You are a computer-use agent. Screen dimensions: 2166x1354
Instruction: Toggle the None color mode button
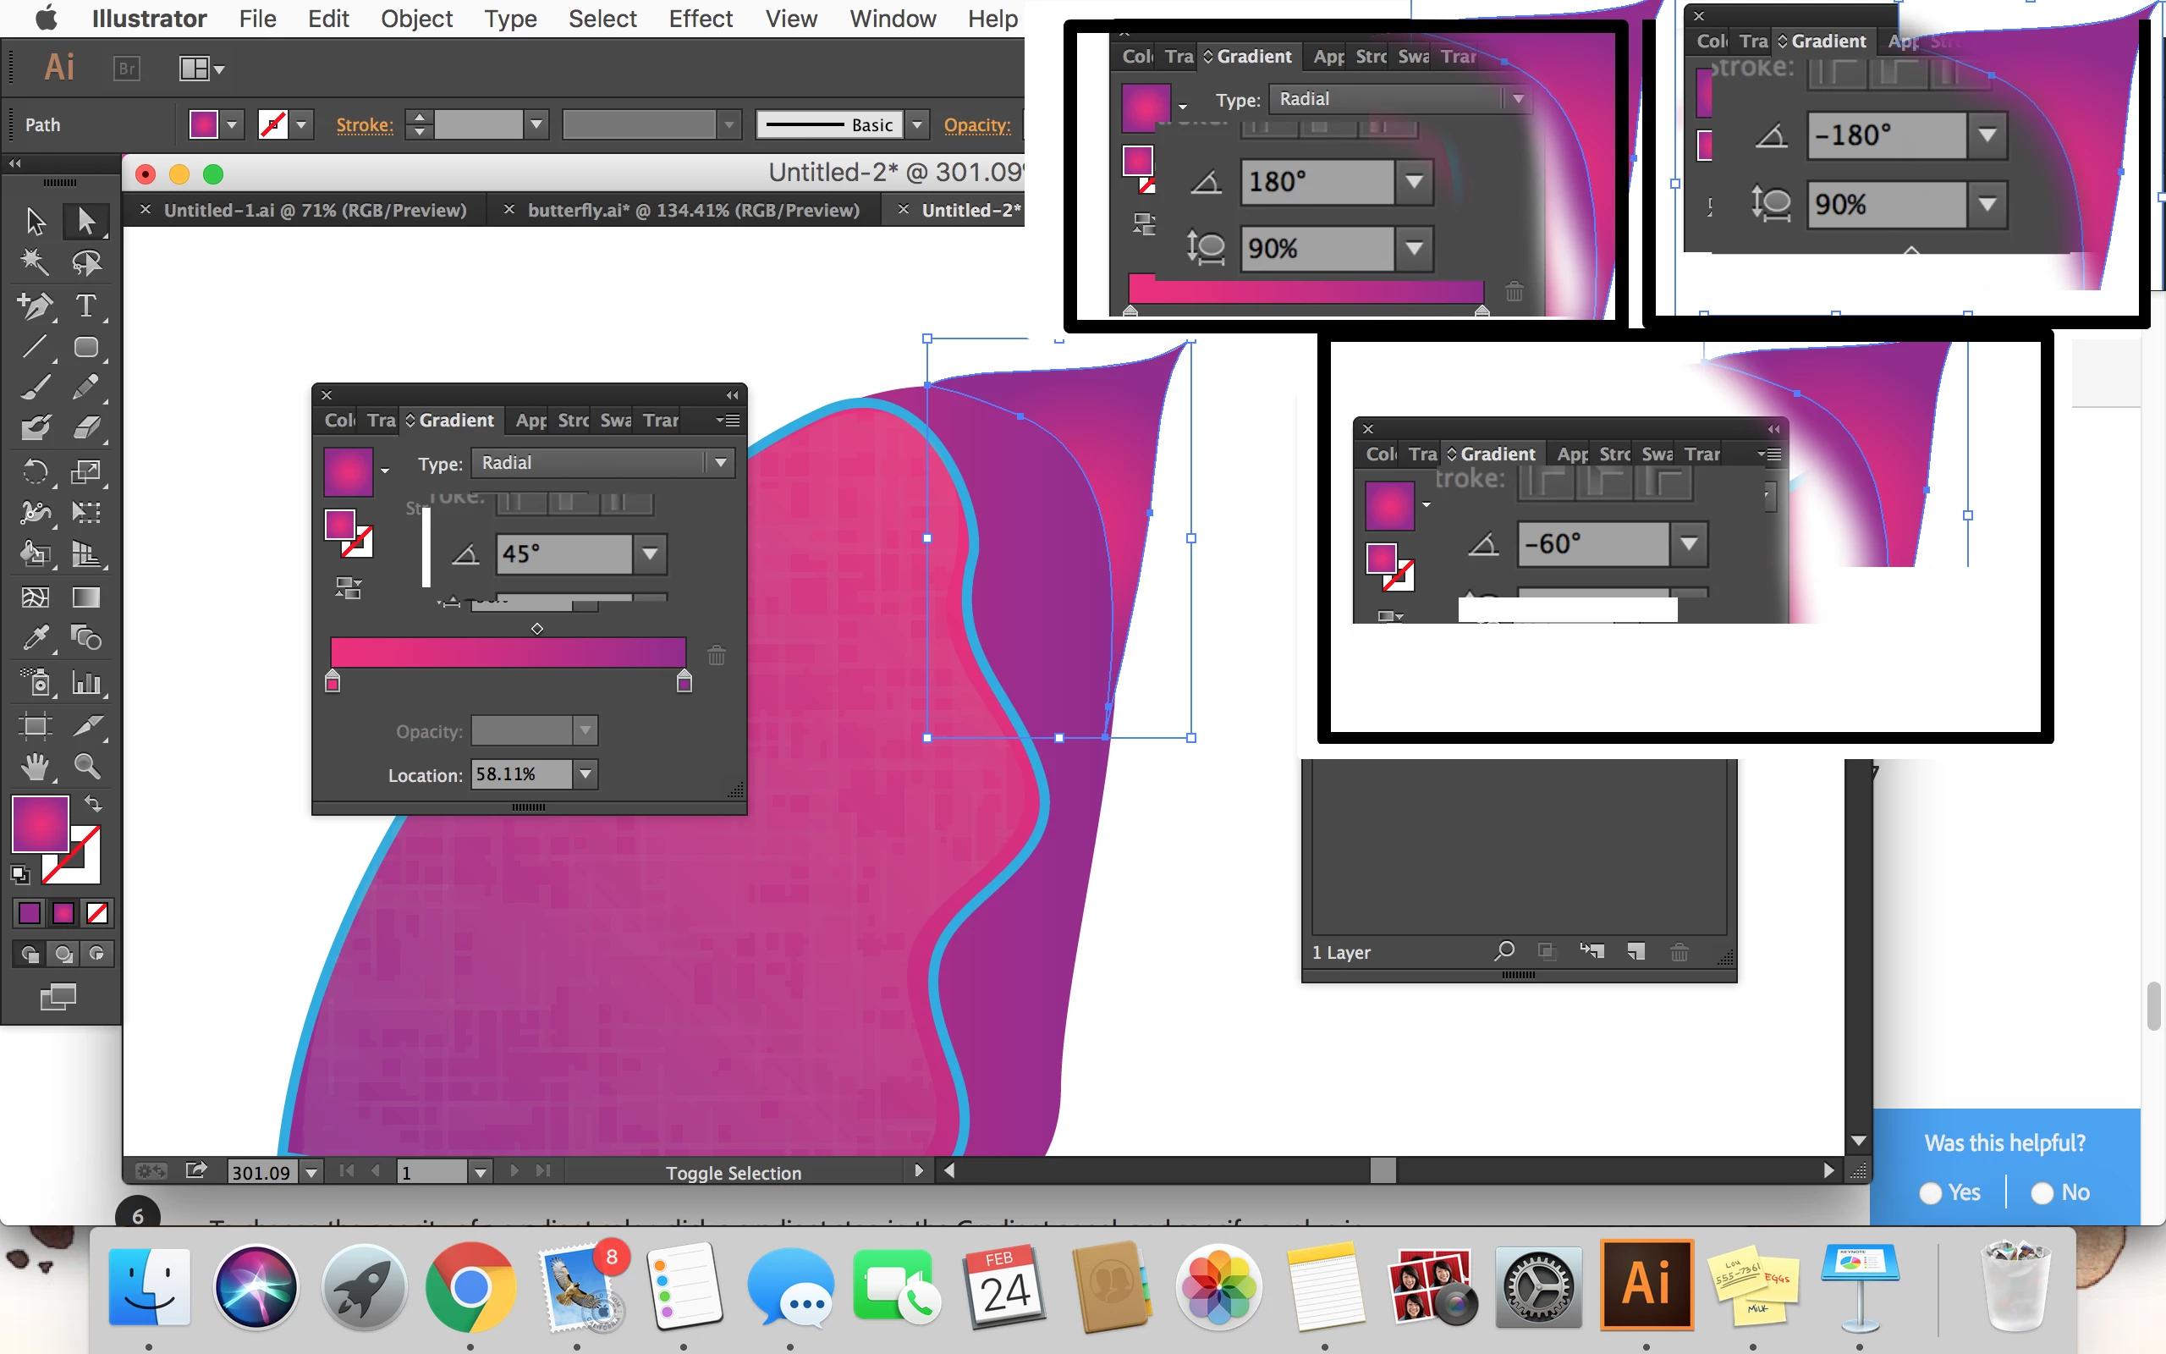[96, 912]
